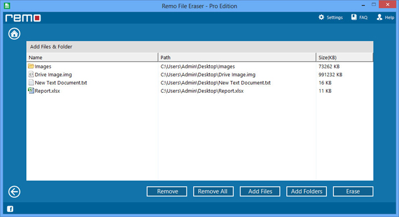The height and width of the screenshot is (217, 399).
Task: Click the Images folder icon
Action: point(31,66)
